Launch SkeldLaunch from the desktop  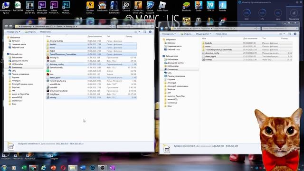(102, 6)
